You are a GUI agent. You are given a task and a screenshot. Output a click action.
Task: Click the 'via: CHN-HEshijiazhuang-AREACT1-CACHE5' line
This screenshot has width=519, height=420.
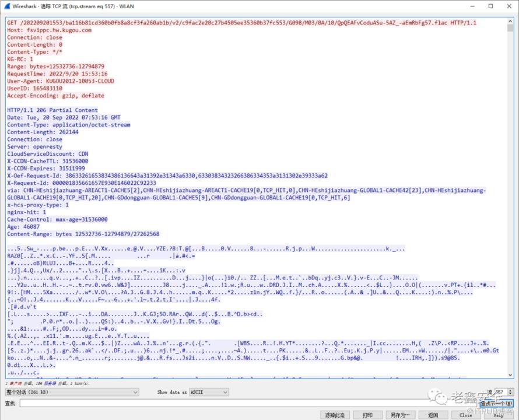(x=247, y=194)
